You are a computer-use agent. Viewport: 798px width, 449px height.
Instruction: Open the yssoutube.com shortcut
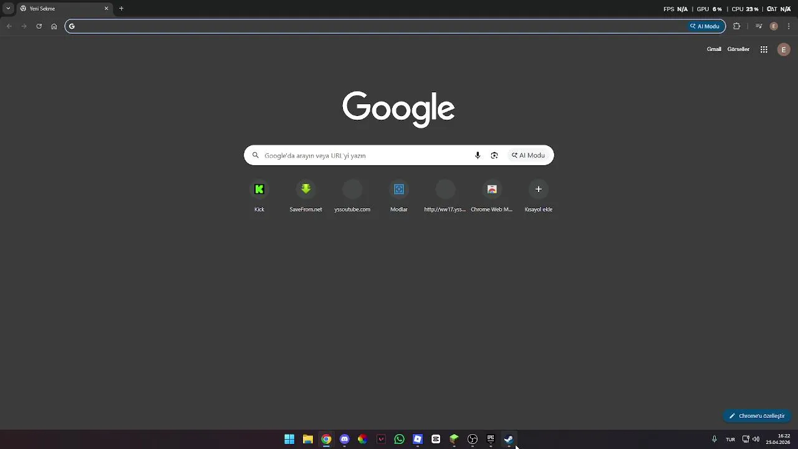tap(352, 196)
